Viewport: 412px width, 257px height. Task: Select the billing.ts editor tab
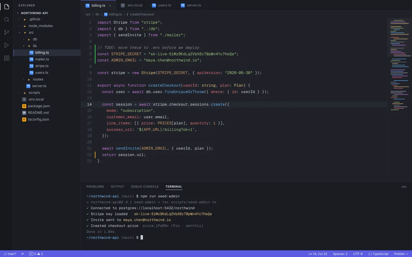(x=99, y=5)
